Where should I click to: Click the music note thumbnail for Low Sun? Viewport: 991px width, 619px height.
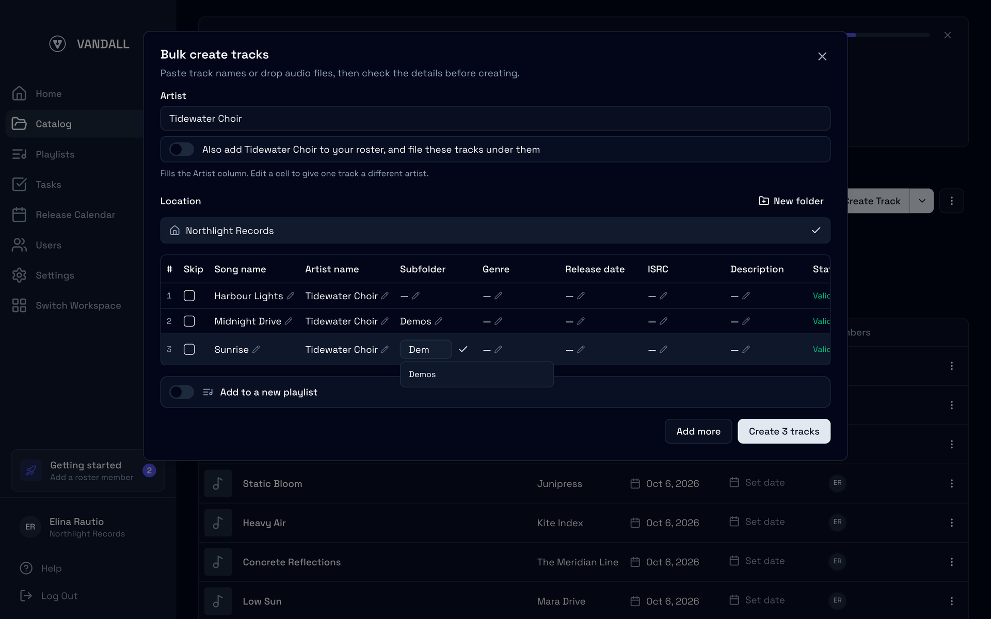pos(218,601)
